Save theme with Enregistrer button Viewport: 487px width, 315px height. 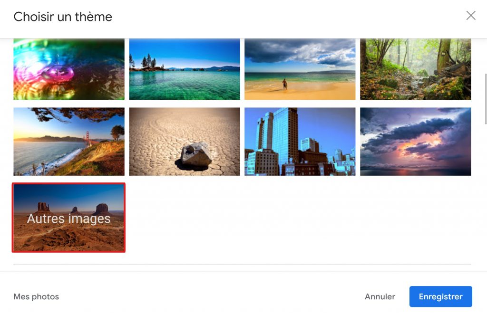441,296
